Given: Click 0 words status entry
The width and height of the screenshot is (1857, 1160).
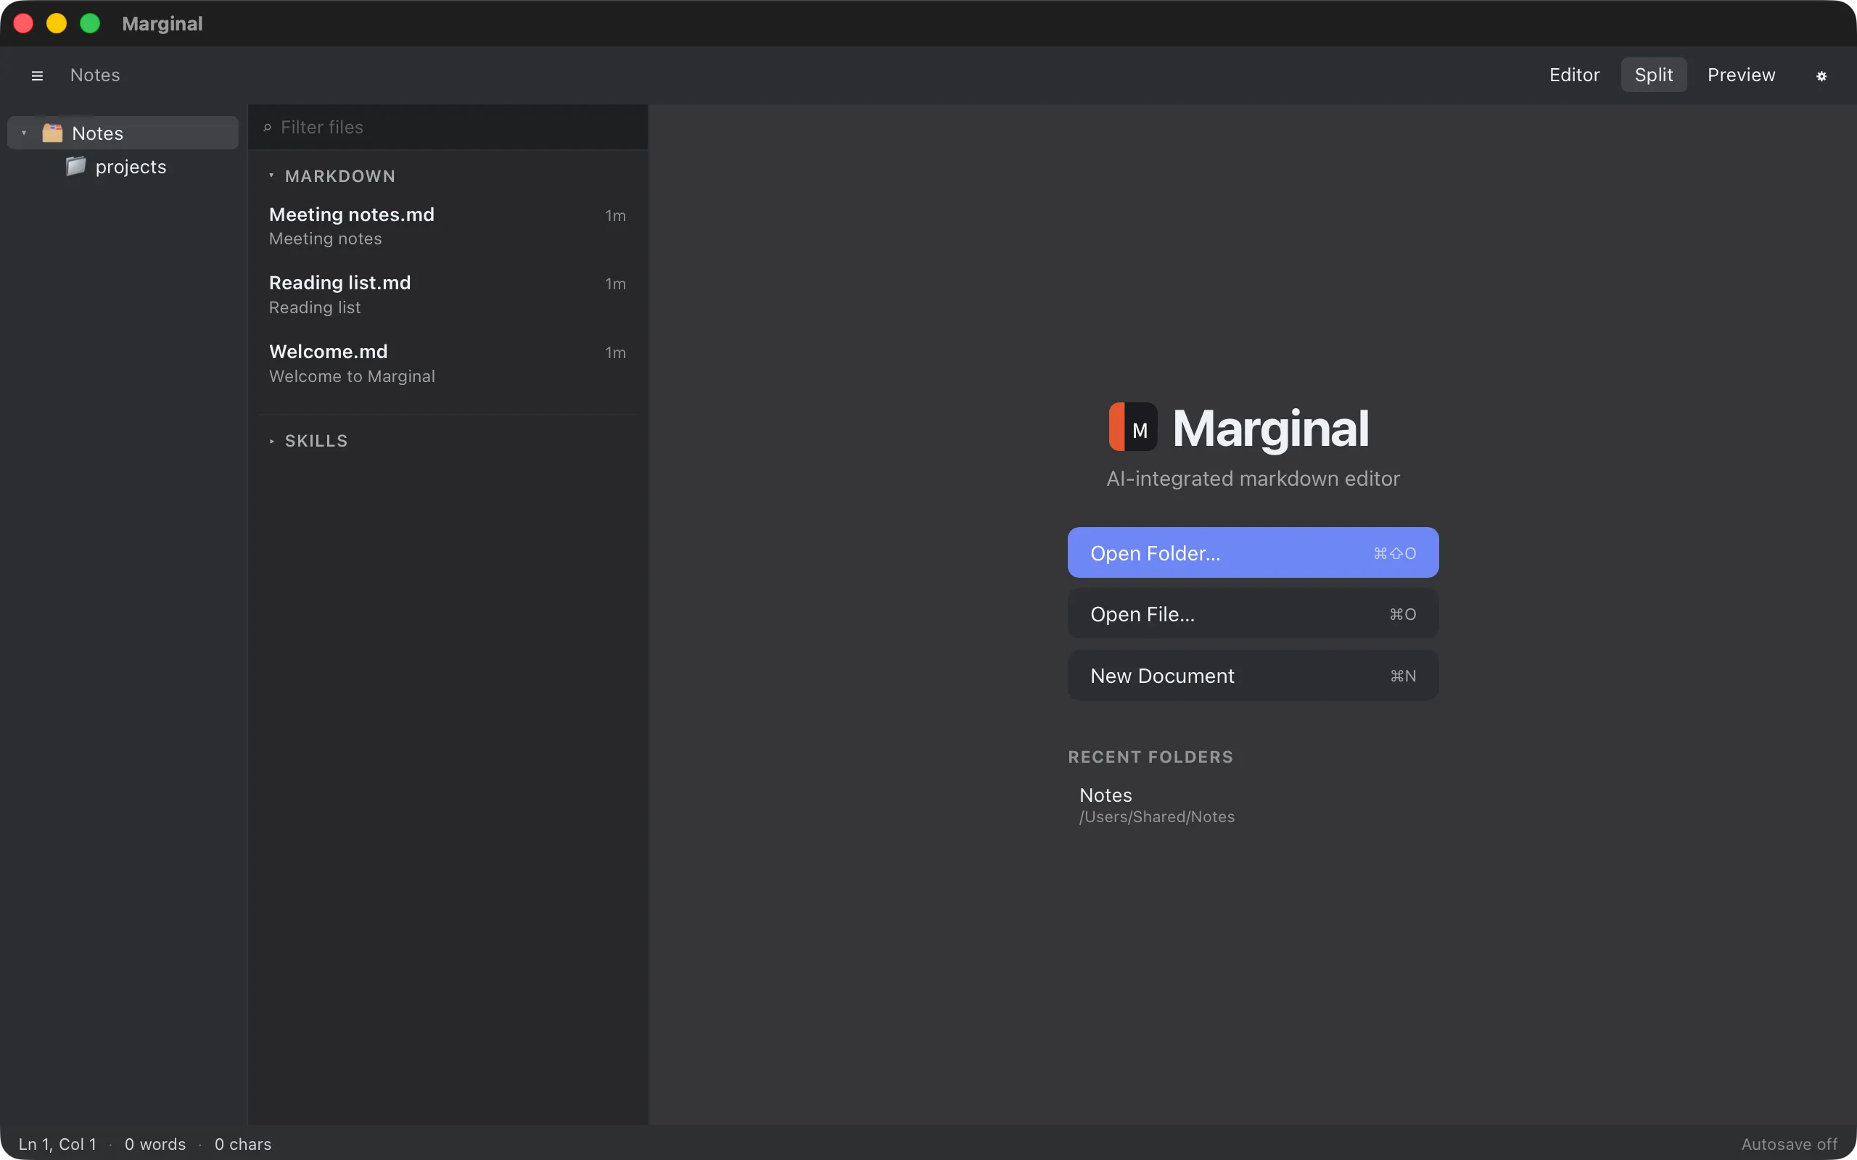Looking at the screenshot, I should (155, 1144).
